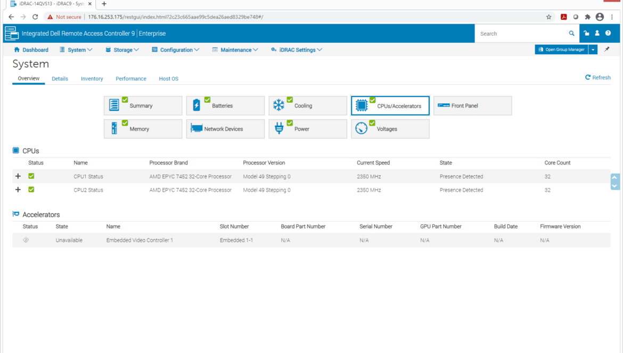The height and width of the screenshot is (353, 623).
Task: Open the Batteries tile
Action: [225, 105]
